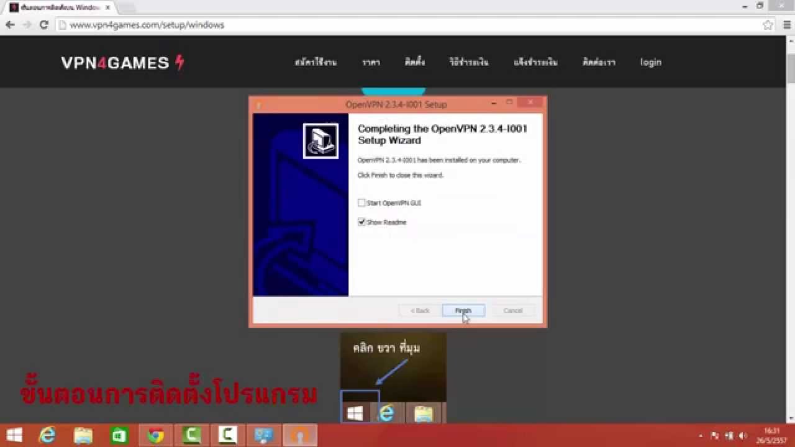Click the VPN4GAMES logo

122,62
